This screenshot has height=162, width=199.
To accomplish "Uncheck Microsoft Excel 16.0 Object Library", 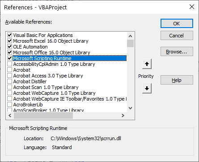I will pyautogui.click(x=9, y=41).
